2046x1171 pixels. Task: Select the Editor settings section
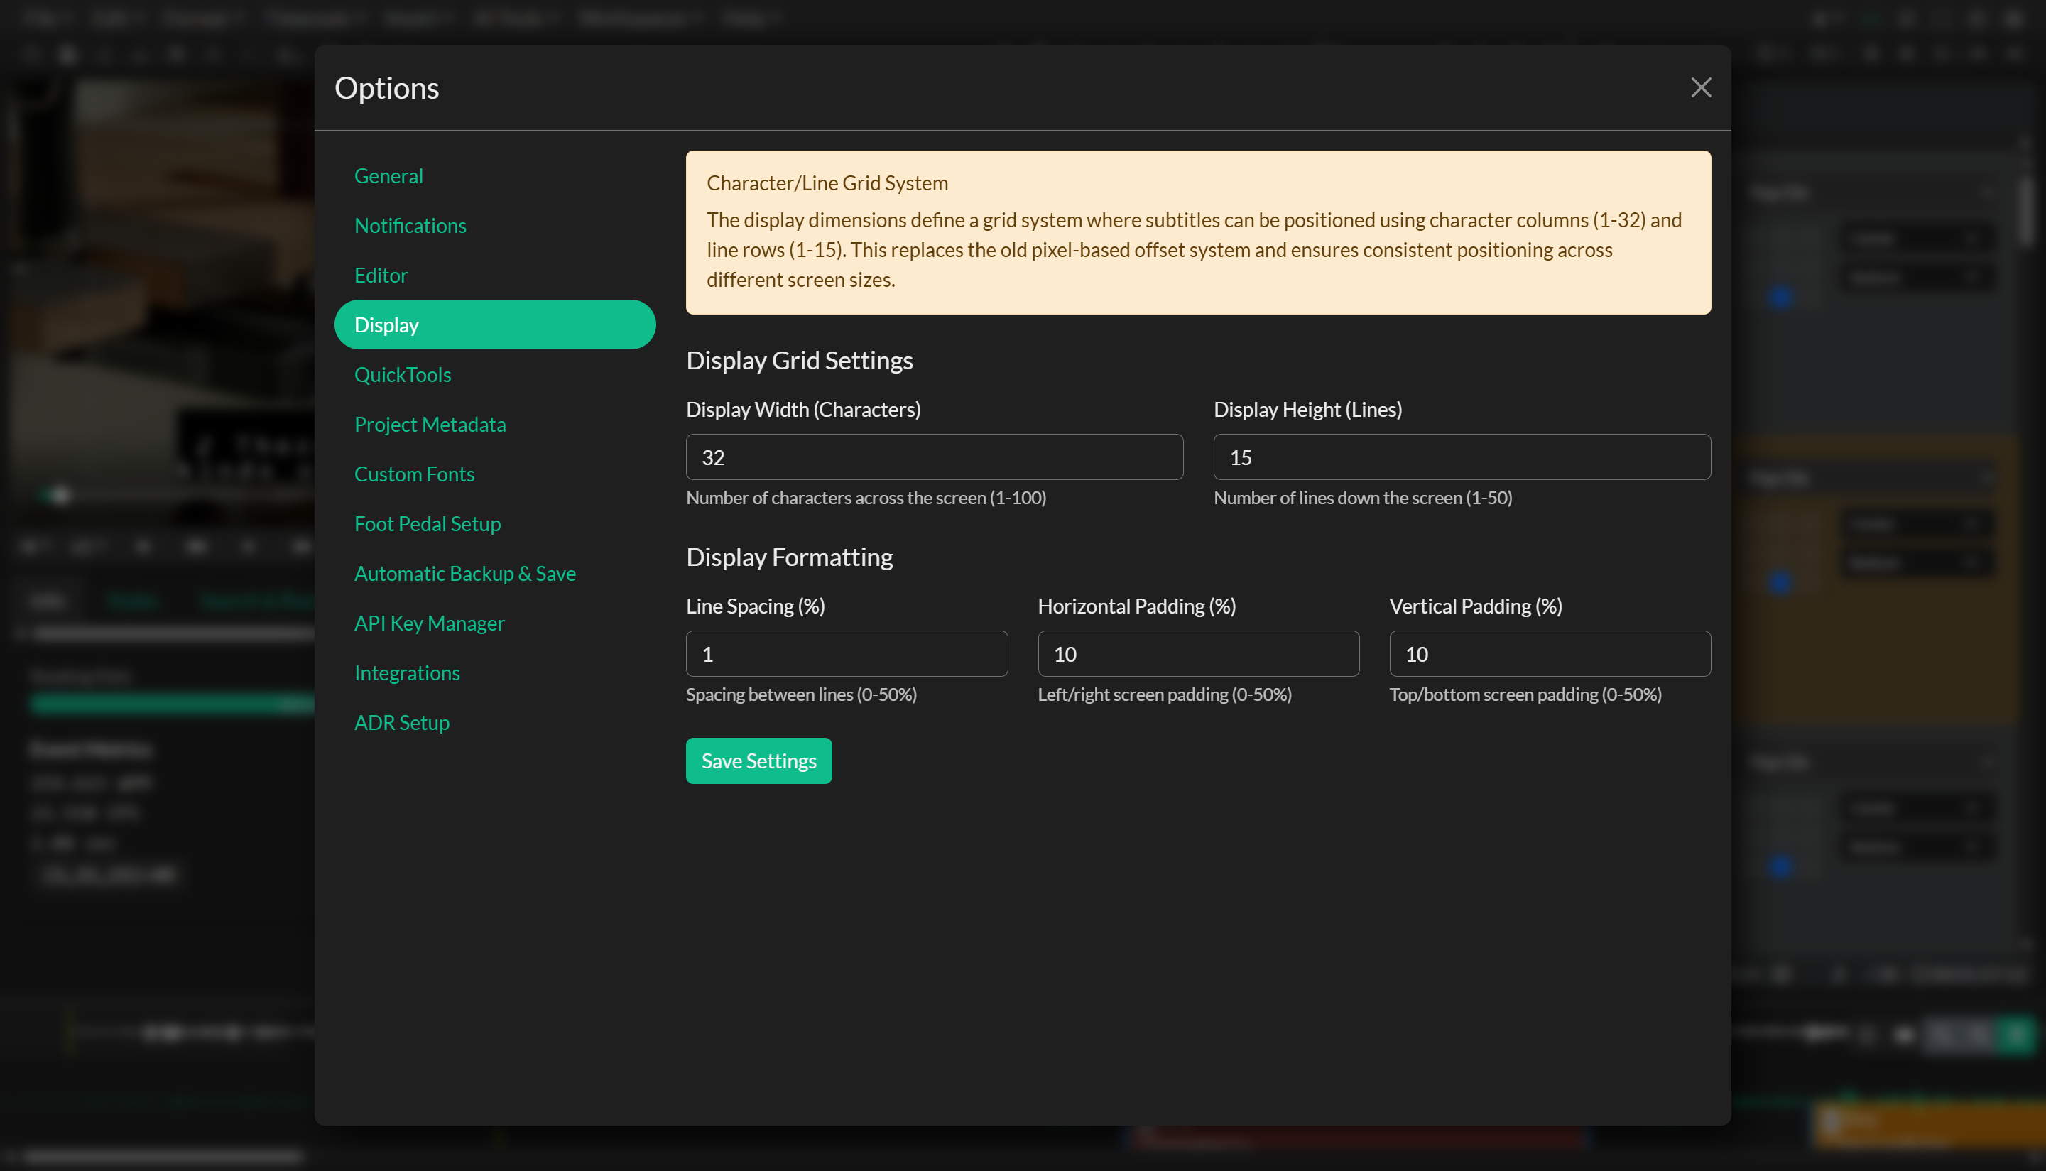point(381,275)
